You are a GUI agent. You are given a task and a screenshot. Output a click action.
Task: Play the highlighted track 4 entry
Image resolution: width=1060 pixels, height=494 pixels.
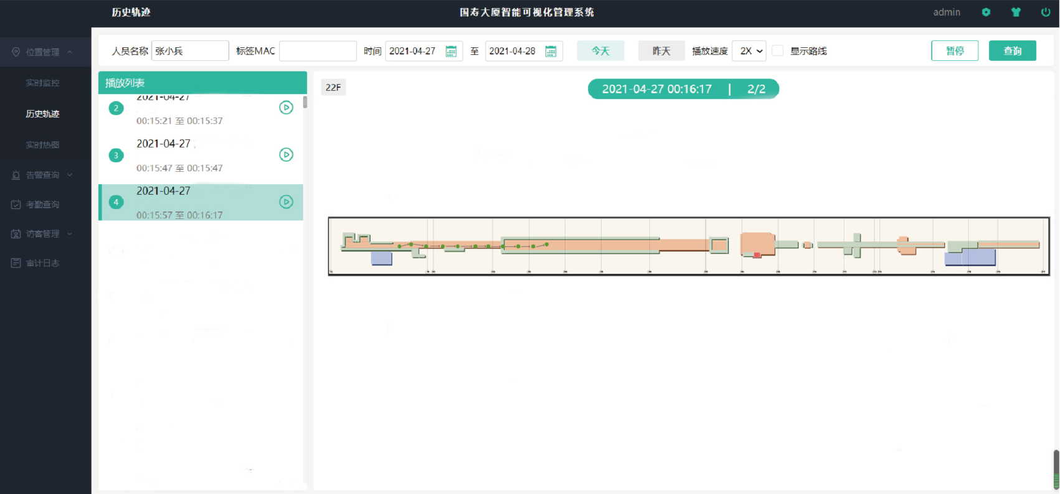(x=286, y=202)
